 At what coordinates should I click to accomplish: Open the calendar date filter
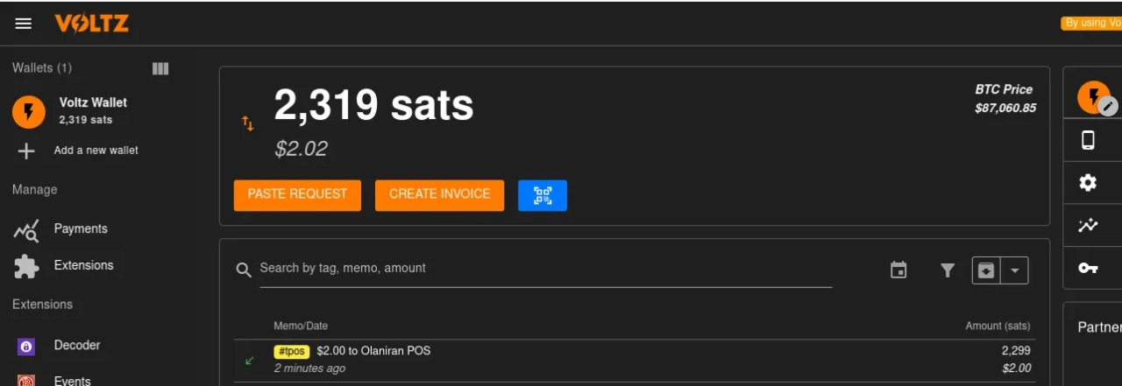[898, 270]
